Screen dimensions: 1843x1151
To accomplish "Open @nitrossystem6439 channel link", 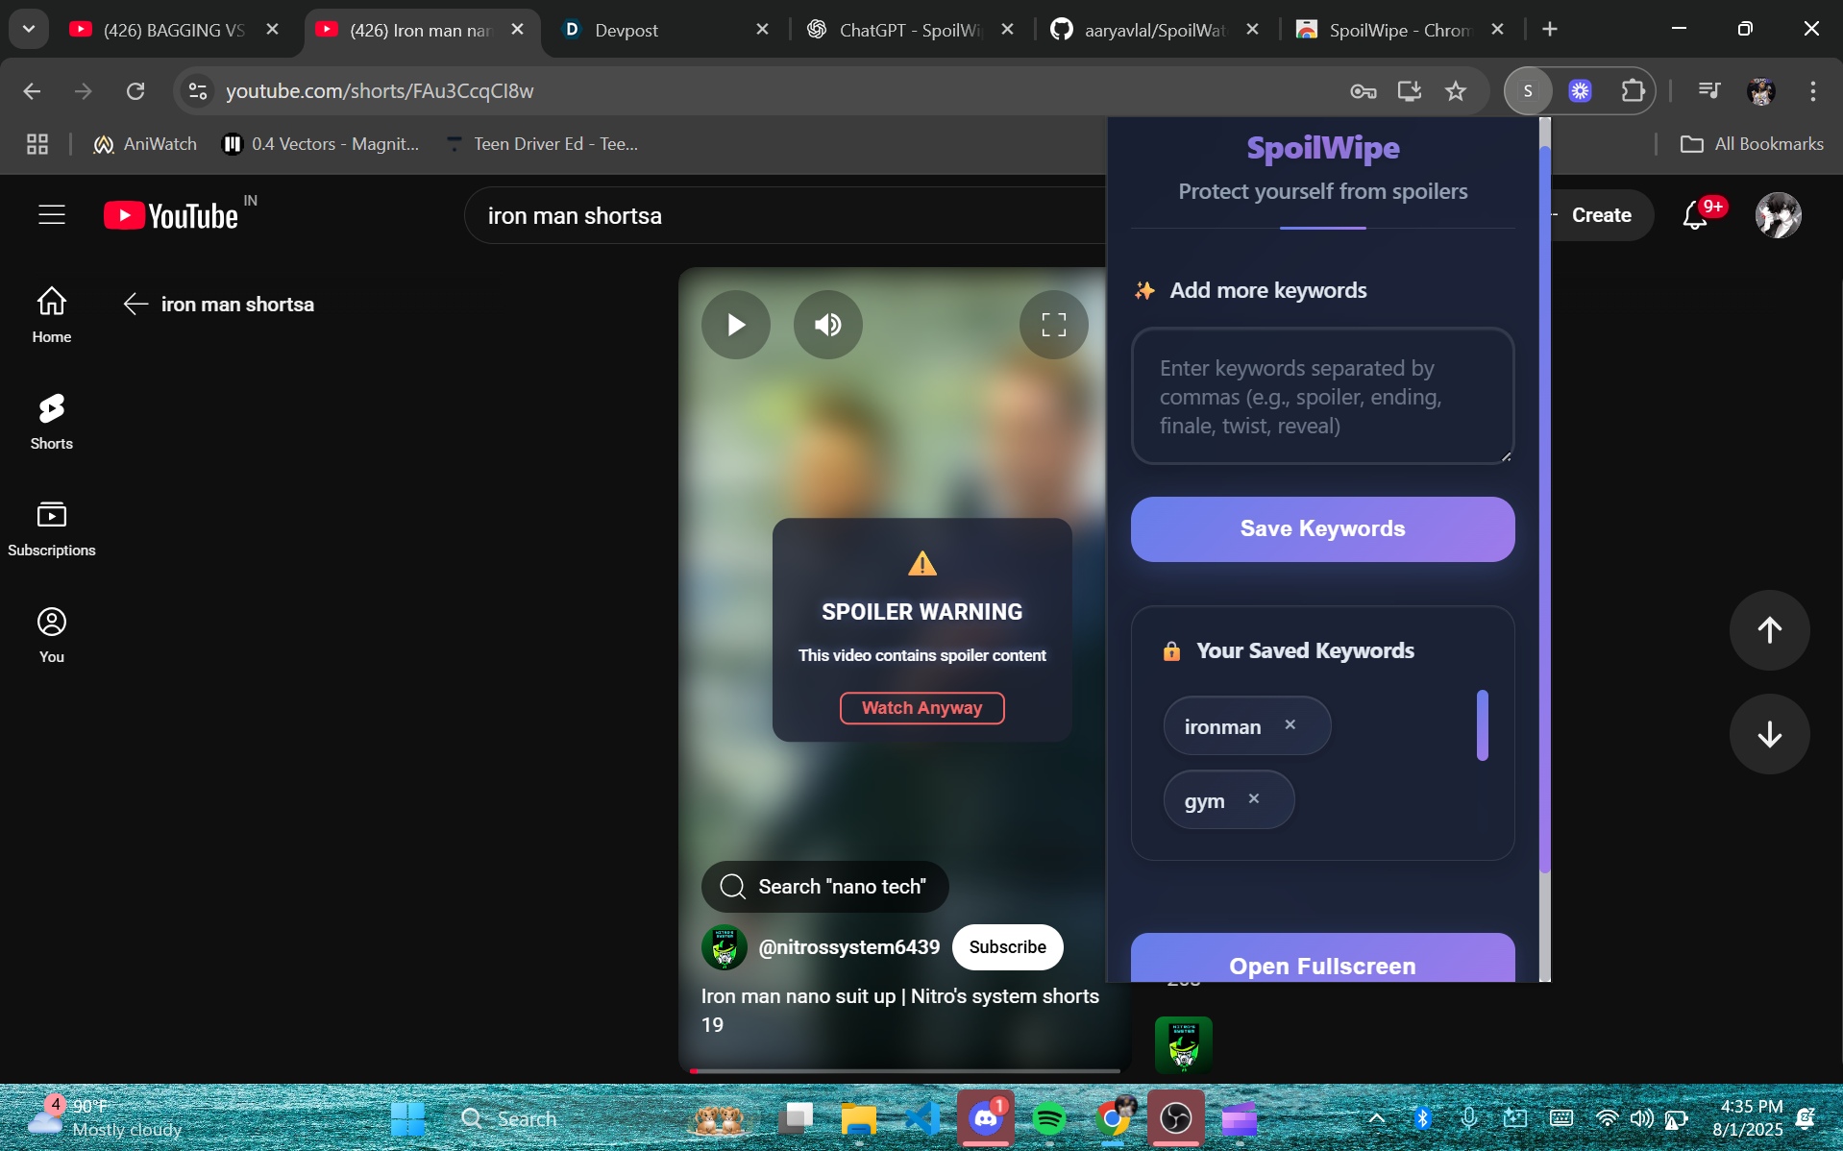I will [x=849, y=947].
